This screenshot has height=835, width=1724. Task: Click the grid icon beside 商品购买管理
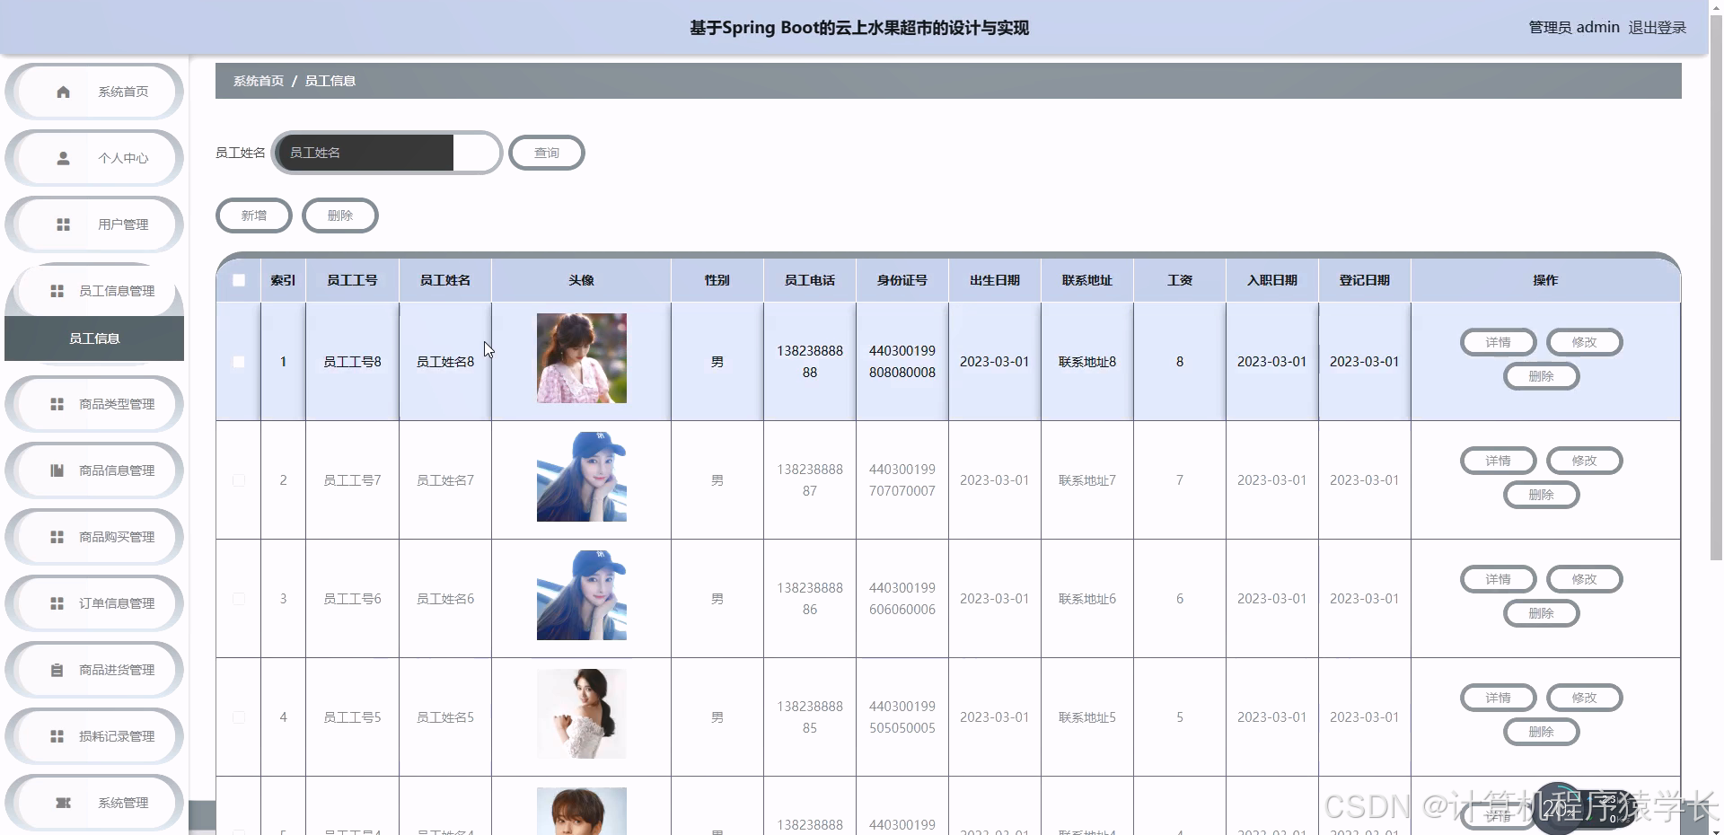[57, 537]
